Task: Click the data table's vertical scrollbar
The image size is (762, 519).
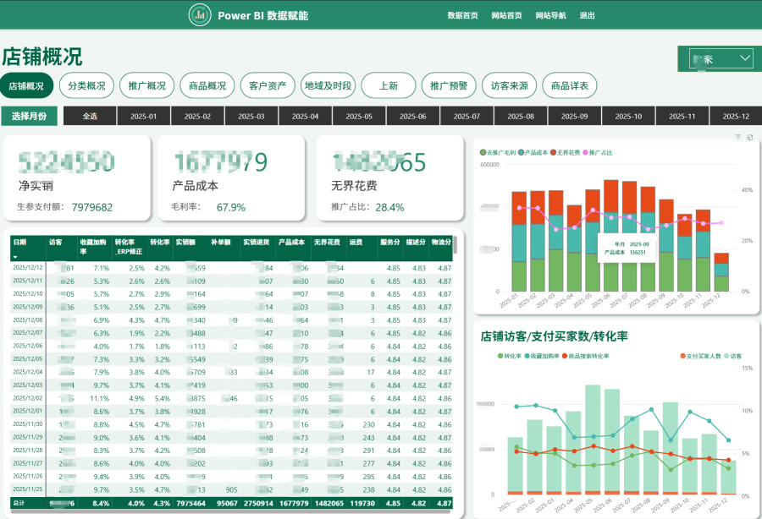Action: (456, 245)
